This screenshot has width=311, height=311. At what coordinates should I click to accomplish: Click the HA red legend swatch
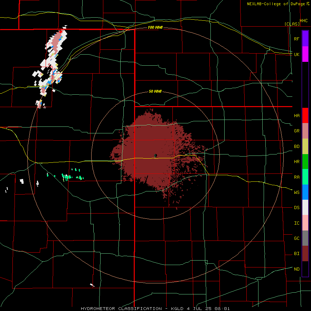tap(305, 115)
